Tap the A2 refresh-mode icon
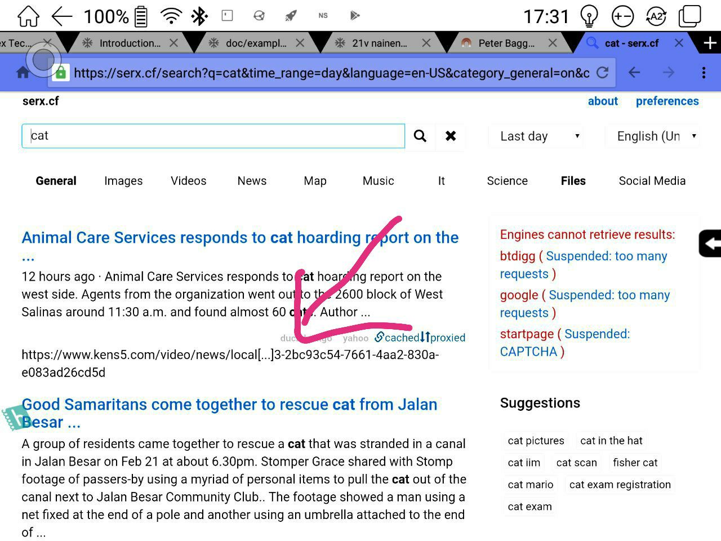This screenshot has width=721, height=541. (x=656, y=16)
